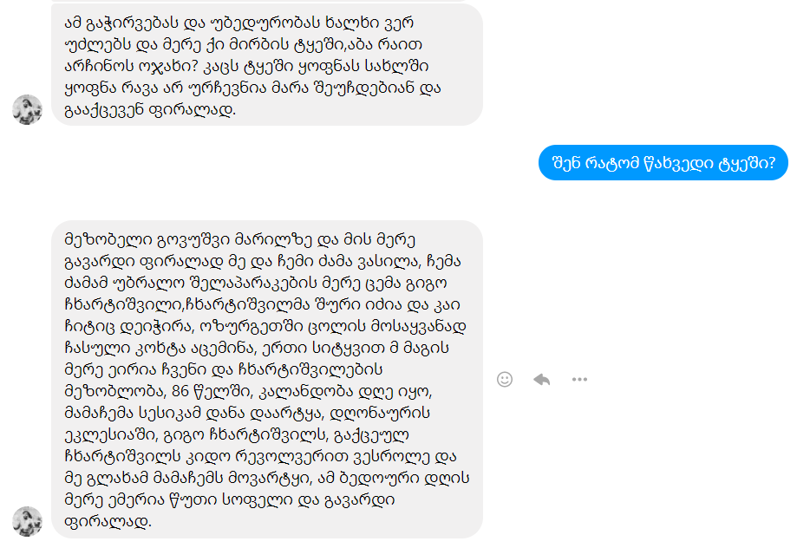The height and width of the screenshot is (548, 797).
Task: Click the final word "ფირალად." of the last message
Action: (x=108, y=521)
